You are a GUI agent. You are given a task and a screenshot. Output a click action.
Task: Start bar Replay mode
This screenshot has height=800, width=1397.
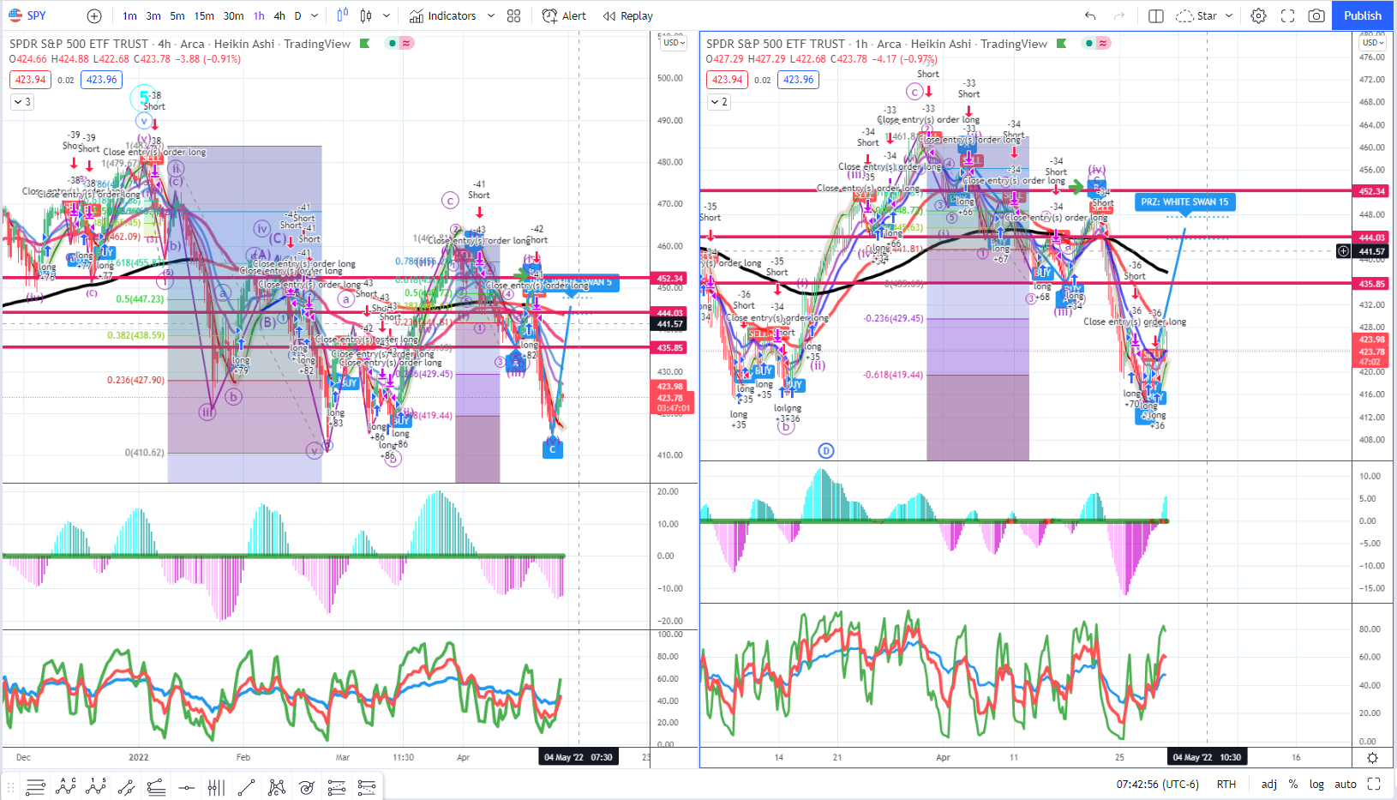627,15
